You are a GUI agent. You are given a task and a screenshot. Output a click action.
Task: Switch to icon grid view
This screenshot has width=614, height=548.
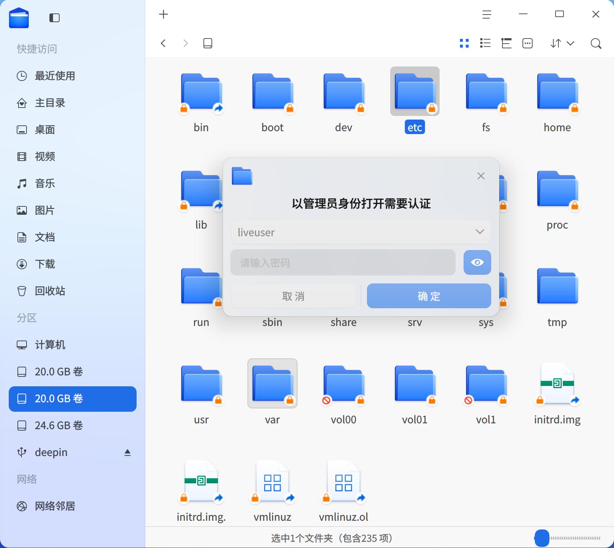pyautogui.click(x=464, y=44)
